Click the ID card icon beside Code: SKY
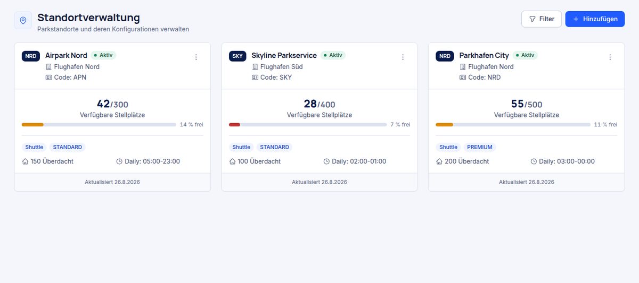Viewport: 639px width, 283px height. (255, 77)
